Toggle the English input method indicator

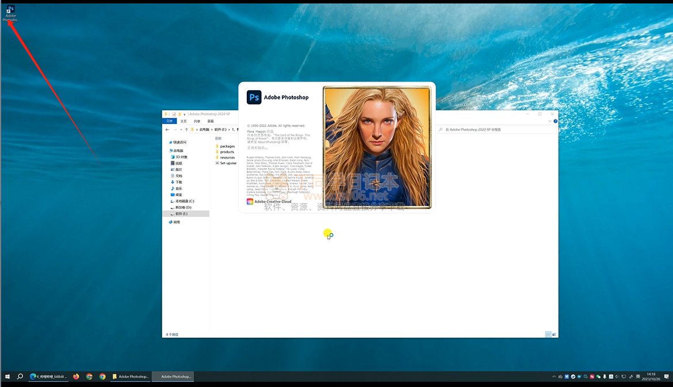pyautogui.click(x=638, y=377)
